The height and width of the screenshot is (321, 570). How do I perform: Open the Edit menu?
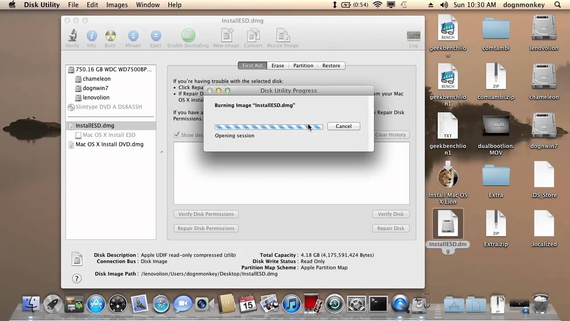click(92, 5)
